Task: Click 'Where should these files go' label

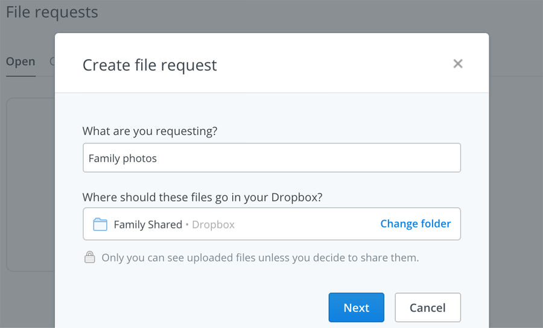Action: (203, 197)
